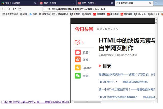Screen dimensions: 163x109
Task: Open link 第一个HTML页面如何写？
Action: pyautogui.click(x=127, y=89)
